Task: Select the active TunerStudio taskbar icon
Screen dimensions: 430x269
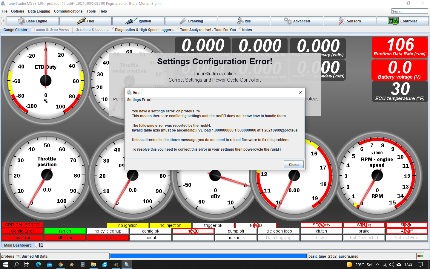Action: pos(127,265)
